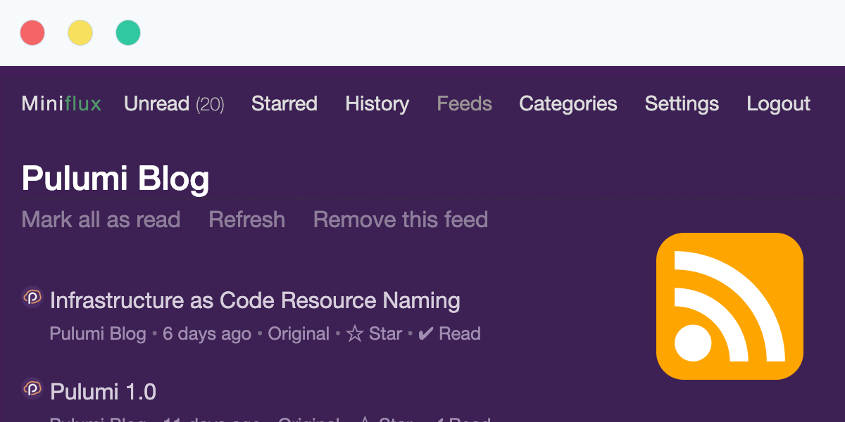Click the Pulumi favicon beside Pulumi 1.0
The image size is (845, 422).
(x=32, y=388)
